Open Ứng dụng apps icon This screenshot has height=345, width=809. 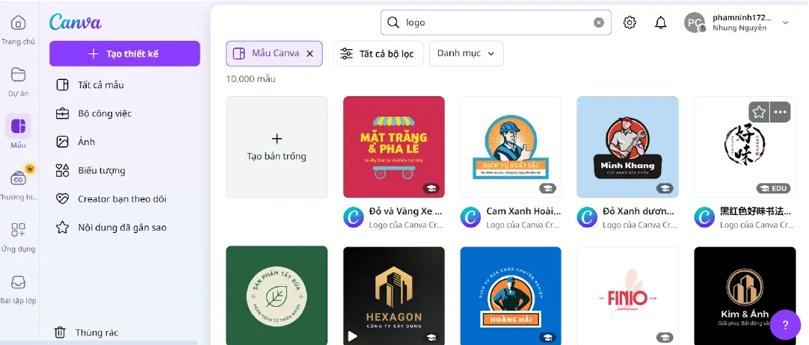(x=18, y=230)
